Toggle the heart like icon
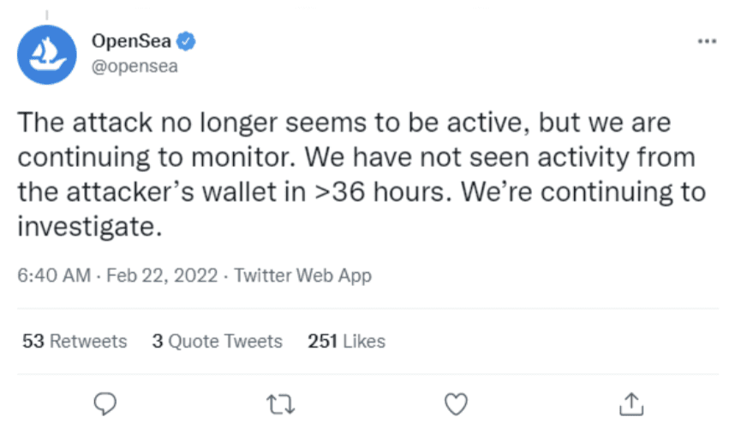Image resolution: width=735 pixels, height=435 pixels. click(456, 404)
